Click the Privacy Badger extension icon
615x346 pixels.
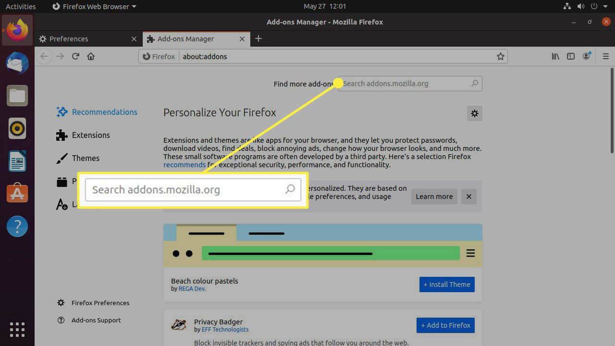coord(179,325)
